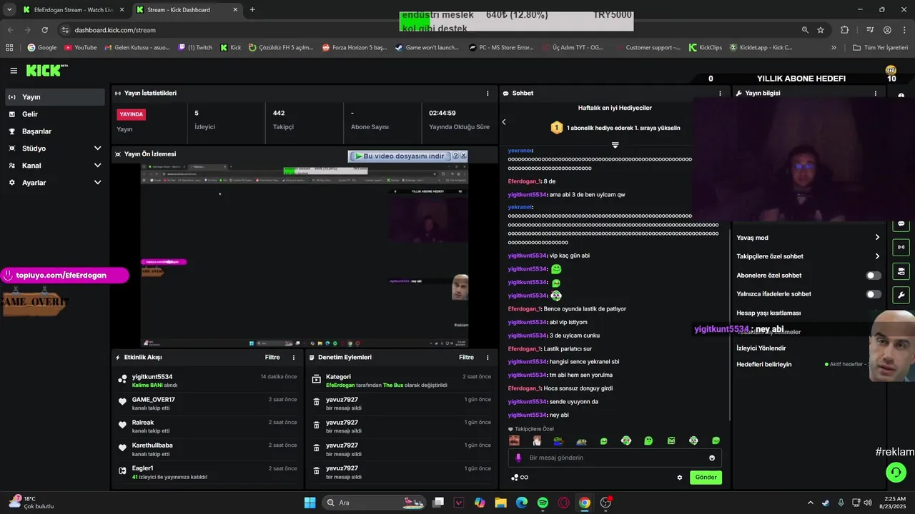Reload the page
This screenshot has height=514, width=915.
point(44,30)
